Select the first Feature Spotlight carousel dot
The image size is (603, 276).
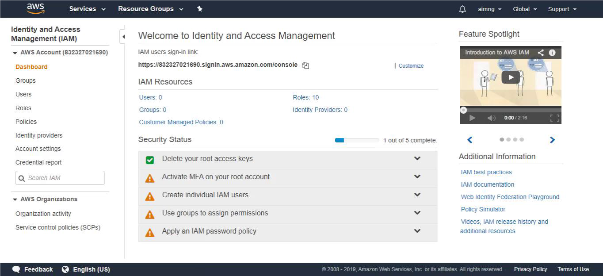502,139
